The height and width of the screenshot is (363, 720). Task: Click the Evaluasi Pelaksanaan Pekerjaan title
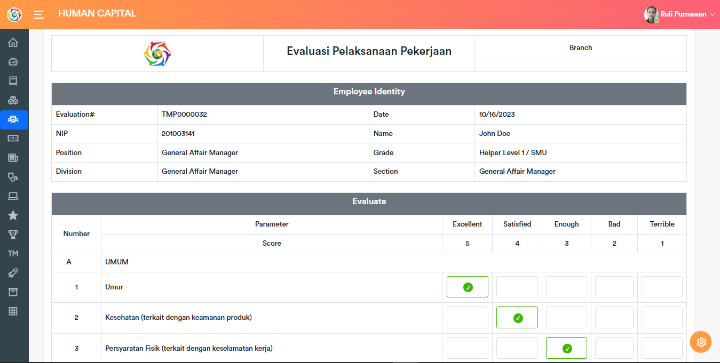pos(369,51)
